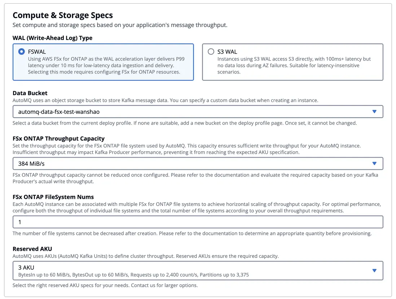
Task: Click the Compute & Storage Specs heading
Action: (63, 15)
